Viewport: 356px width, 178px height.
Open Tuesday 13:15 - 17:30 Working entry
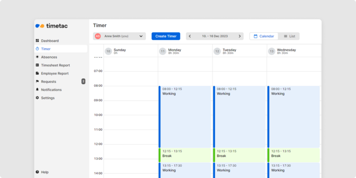239,170
